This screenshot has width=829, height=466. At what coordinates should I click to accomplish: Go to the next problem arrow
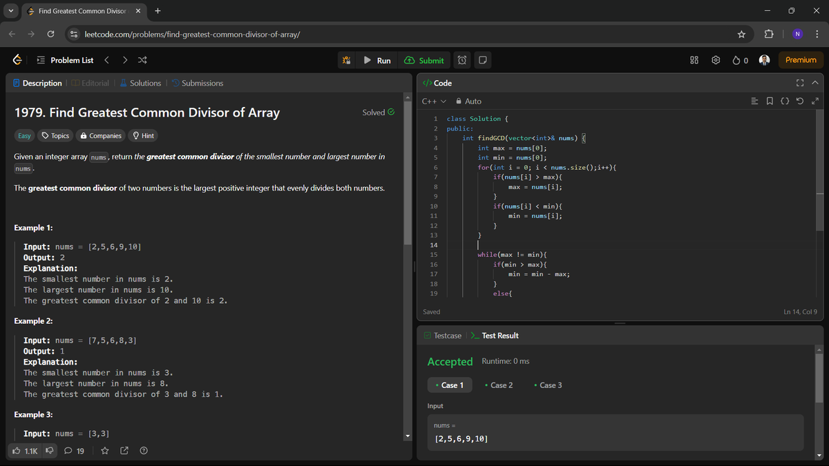(124, 60)
